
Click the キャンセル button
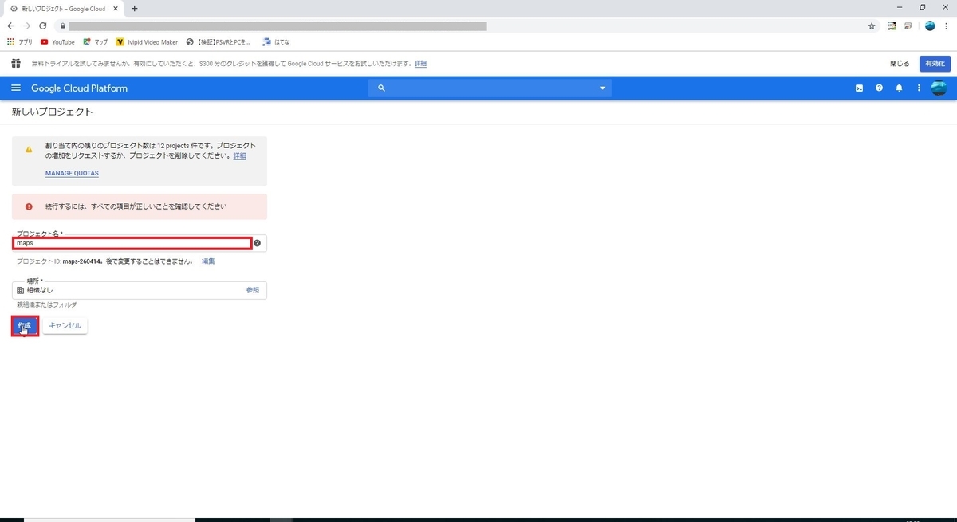65,326
